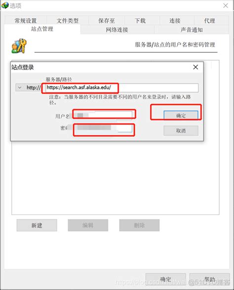Image resolution: width=234 pixels, height=290 pixels.
Task: Confirm site login with 确定 button
Action: (181, 115)
